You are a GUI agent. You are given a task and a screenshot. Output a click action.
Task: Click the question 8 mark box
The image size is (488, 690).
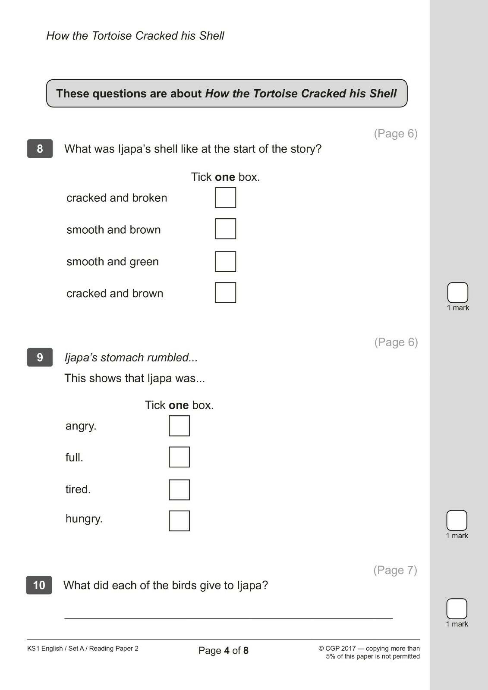point(458,293)
